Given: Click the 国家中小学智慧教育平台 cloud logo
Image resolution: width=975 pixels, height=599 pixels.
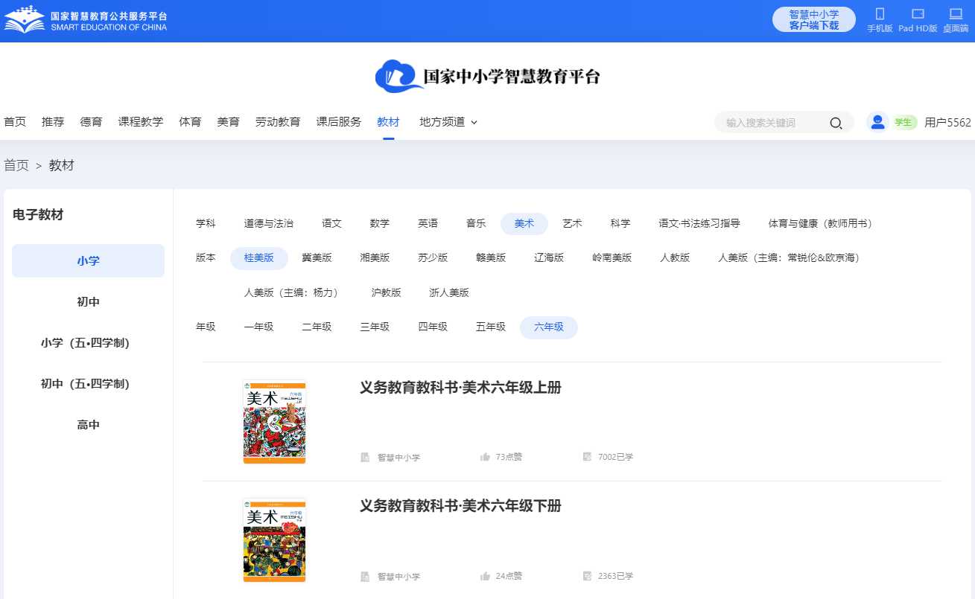Looking at the screenshot, I should pos(488,76).
